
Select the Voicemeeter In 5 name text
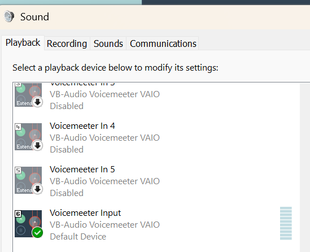pos(82,170)
